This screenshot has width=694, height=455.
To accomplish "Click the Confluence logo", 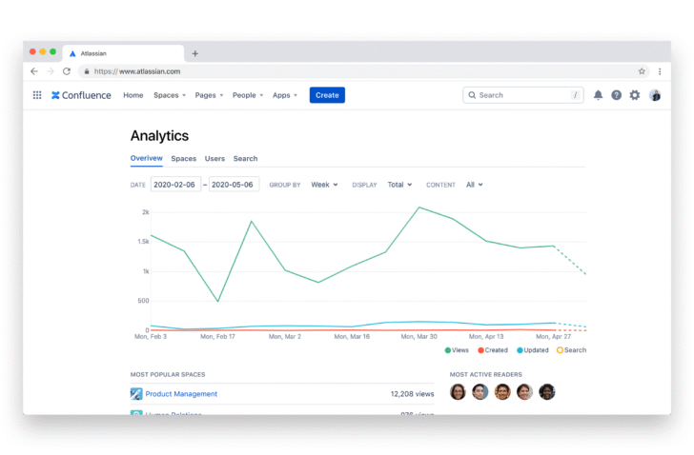I will point(81,95).
